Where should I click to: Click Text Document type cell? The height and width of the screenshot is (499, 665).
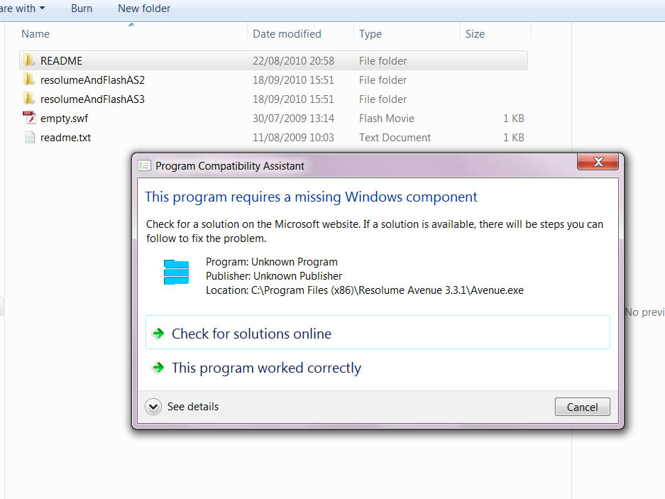395,138
